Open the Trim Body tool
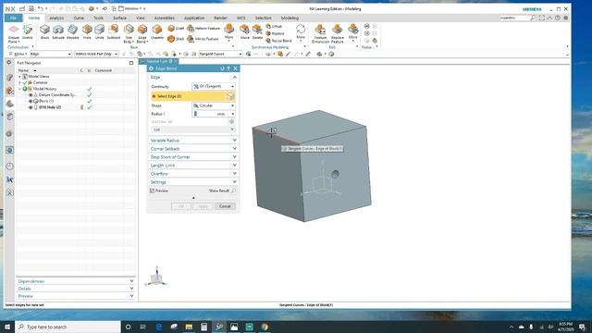The height and width of the screenshot is (333, 592). 129,33
